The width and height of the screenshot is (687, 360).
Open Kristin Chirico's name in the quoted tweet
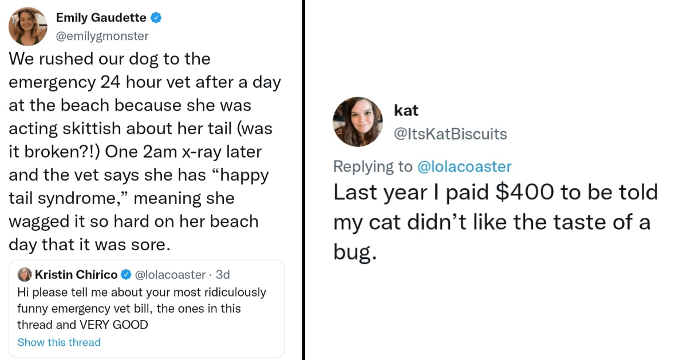[x=76, y=275]
